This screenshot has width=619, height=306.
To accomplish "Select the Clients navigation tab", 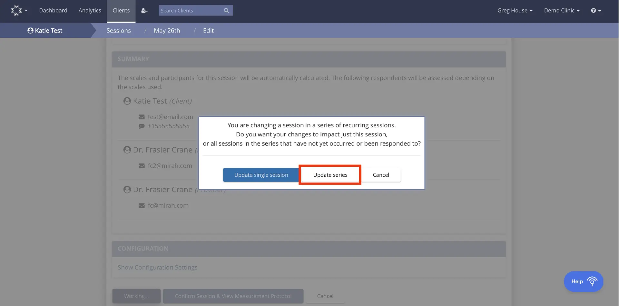I will pos(121,10).
